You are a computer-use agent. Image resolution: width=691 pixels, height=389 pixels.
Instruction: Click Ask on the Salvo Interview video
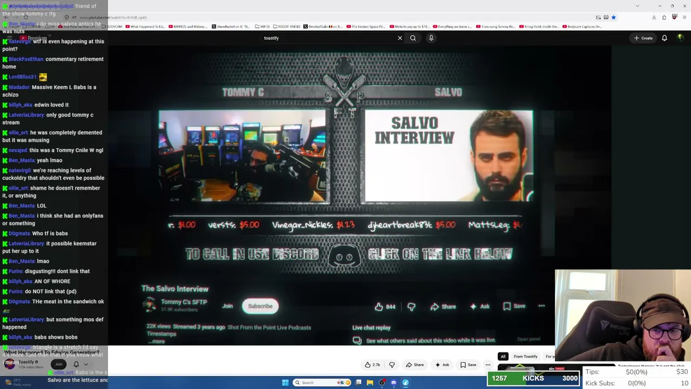480,306
